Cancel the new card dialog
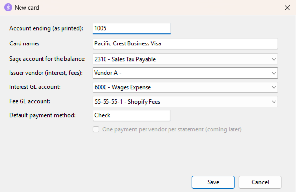 pyautogui.click(x=260, y=182)
